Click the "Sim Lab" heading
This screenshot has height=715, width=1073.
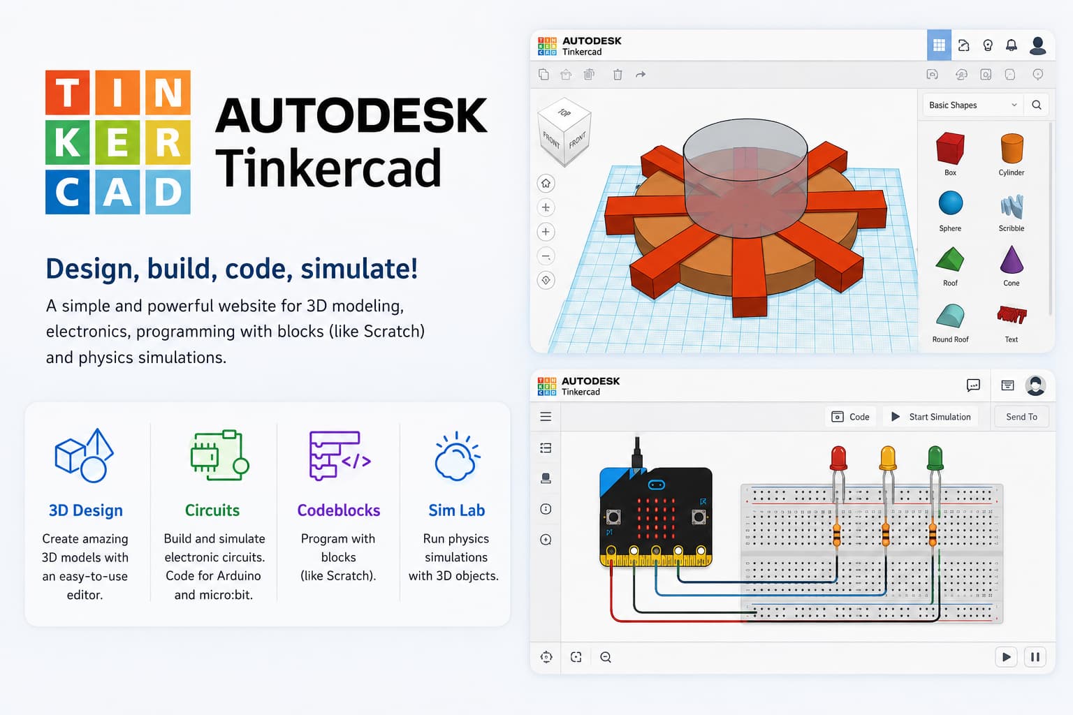click(457, 510)
